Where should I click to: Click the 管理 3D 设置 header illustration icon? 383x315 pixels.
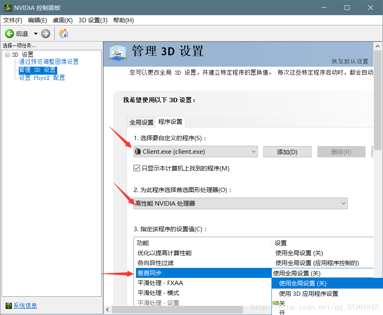pos(118,52)
